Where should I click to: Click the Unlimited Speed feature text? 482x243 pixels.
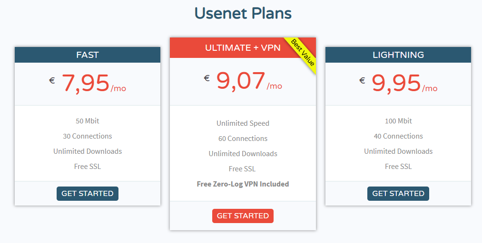click(243, 123)
